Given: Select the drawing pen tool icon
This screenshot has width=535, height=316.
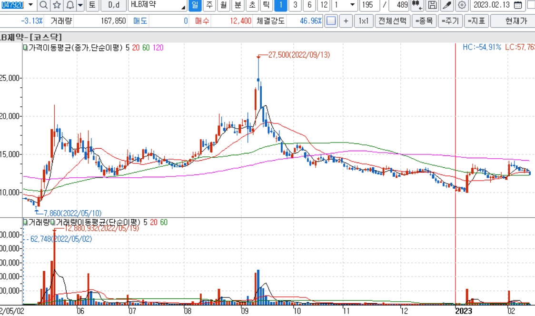Looking at the screenshot, I should tap(446, 5).
